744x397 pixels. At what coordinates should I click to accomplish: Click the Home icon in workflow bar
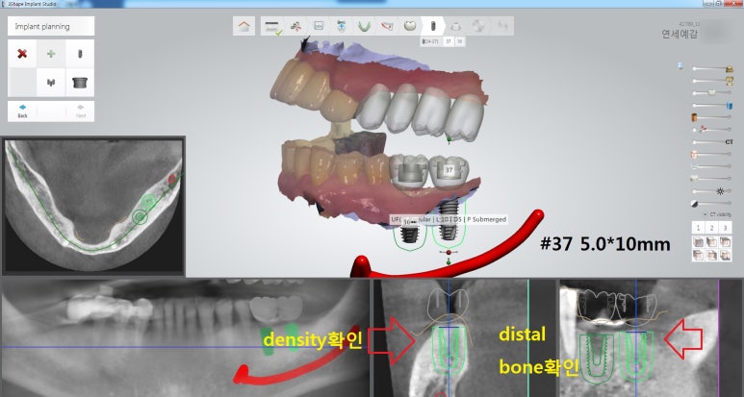coord(244,26)
